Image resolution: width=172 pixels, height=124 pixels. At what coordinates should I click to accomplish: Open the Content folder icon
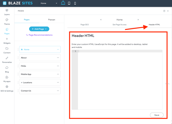click(7, 48)
